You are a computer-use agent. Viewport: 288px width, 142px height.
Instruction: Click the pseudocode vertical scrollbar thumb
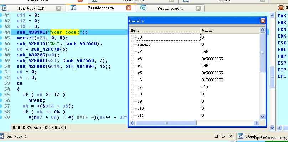(272, 77)
